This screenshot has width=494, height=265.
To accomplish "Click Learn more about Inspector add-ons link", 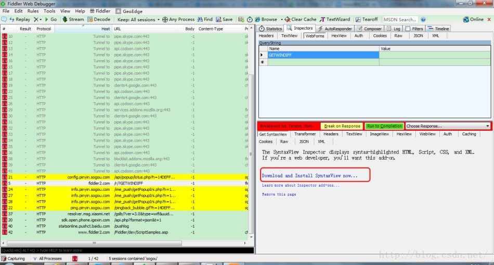I will (301, 186).
